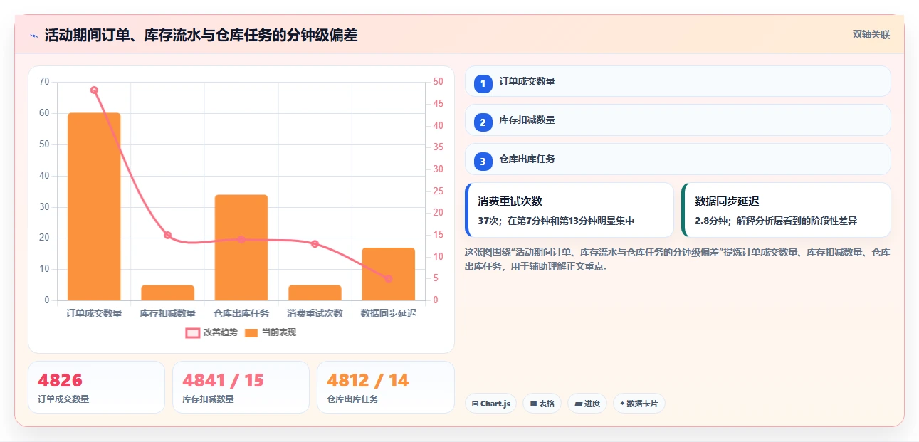
Task: Click x-axis label 消费重试次数
Action: tap(315, 313)
